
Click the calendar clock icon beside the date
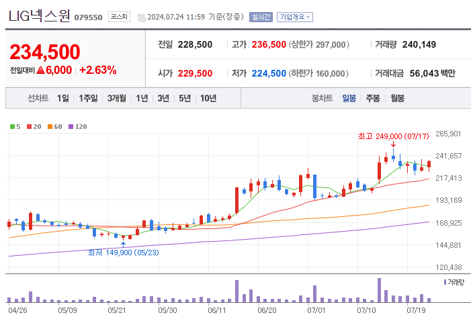click(142, 17)
